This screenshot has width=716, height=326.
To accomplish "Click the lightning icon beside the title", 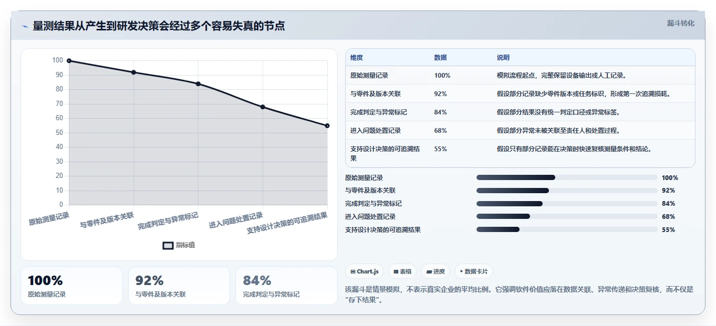I will [25, 26].
